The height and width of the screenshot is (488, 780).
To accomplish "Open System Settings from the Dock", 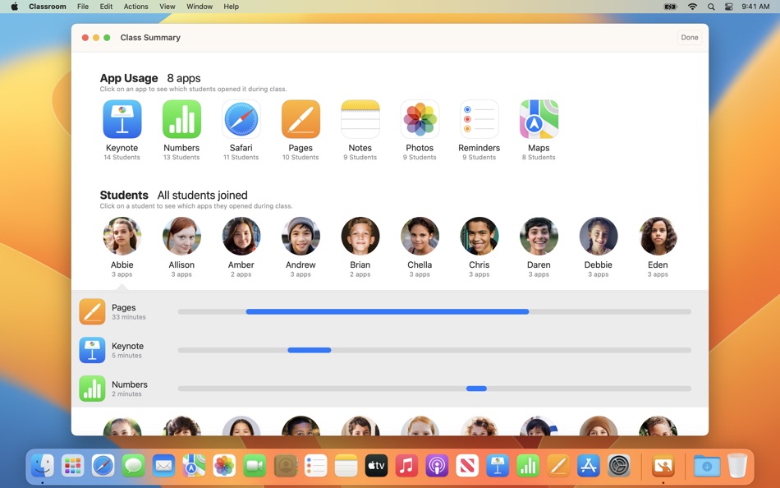I will (x=619, y=466).
